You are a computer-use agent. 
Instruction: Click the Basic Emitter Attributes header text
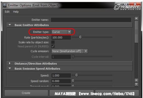point(32,25)
